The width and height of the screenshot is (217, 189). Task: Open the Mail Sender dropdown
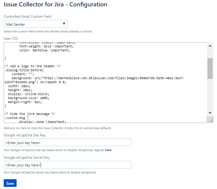(35, 24)
